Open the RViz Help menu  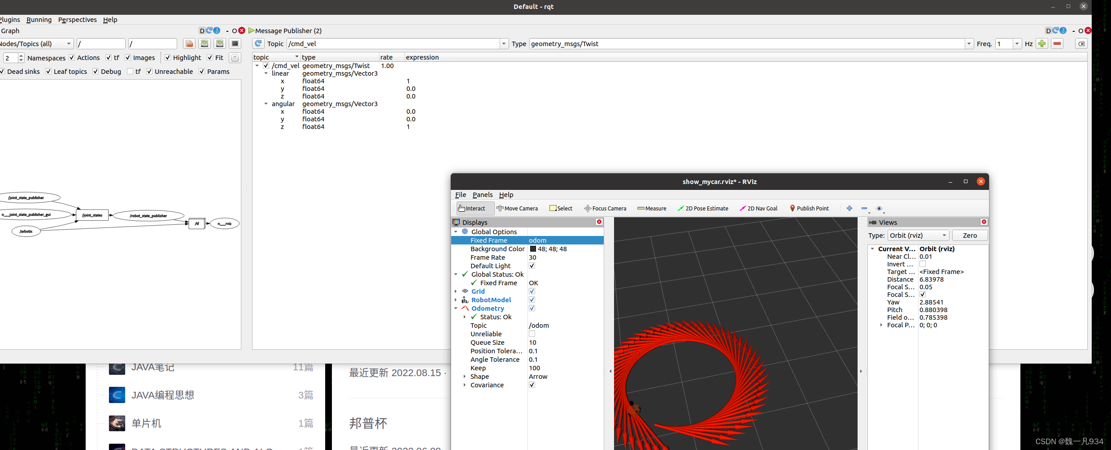(x=506, y=195)
